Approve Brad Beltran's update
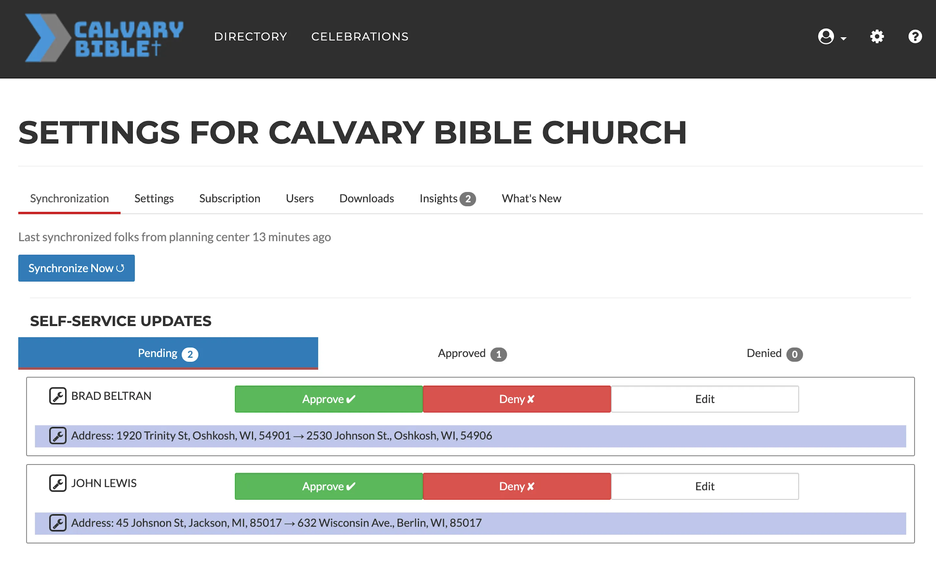 (x=328, y=399)
